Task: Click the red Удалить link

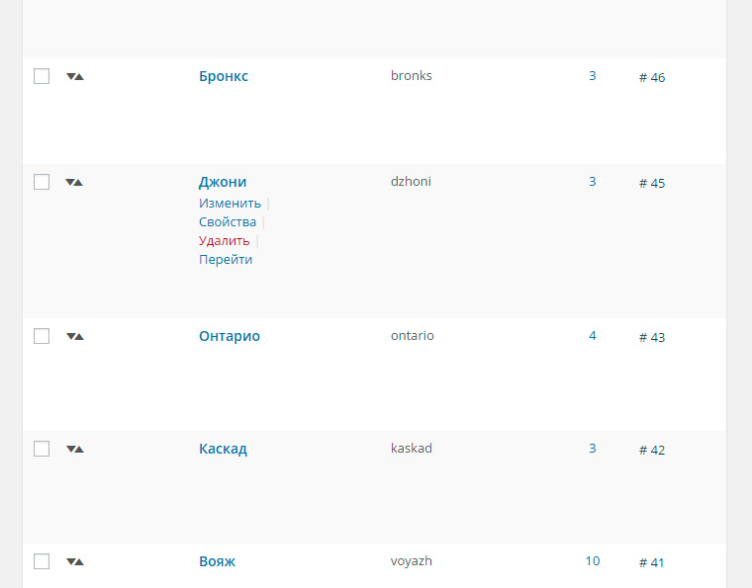Action: click(x=224, y=241)
